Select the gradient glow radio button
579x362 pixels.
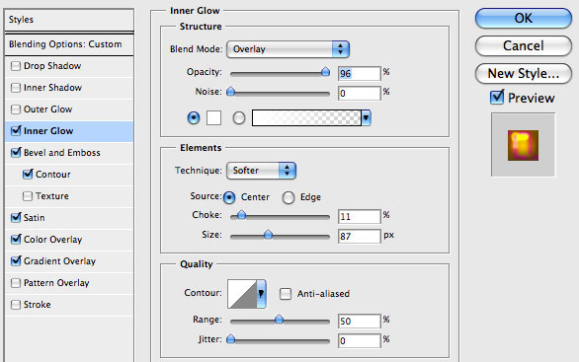click(239, 118)
